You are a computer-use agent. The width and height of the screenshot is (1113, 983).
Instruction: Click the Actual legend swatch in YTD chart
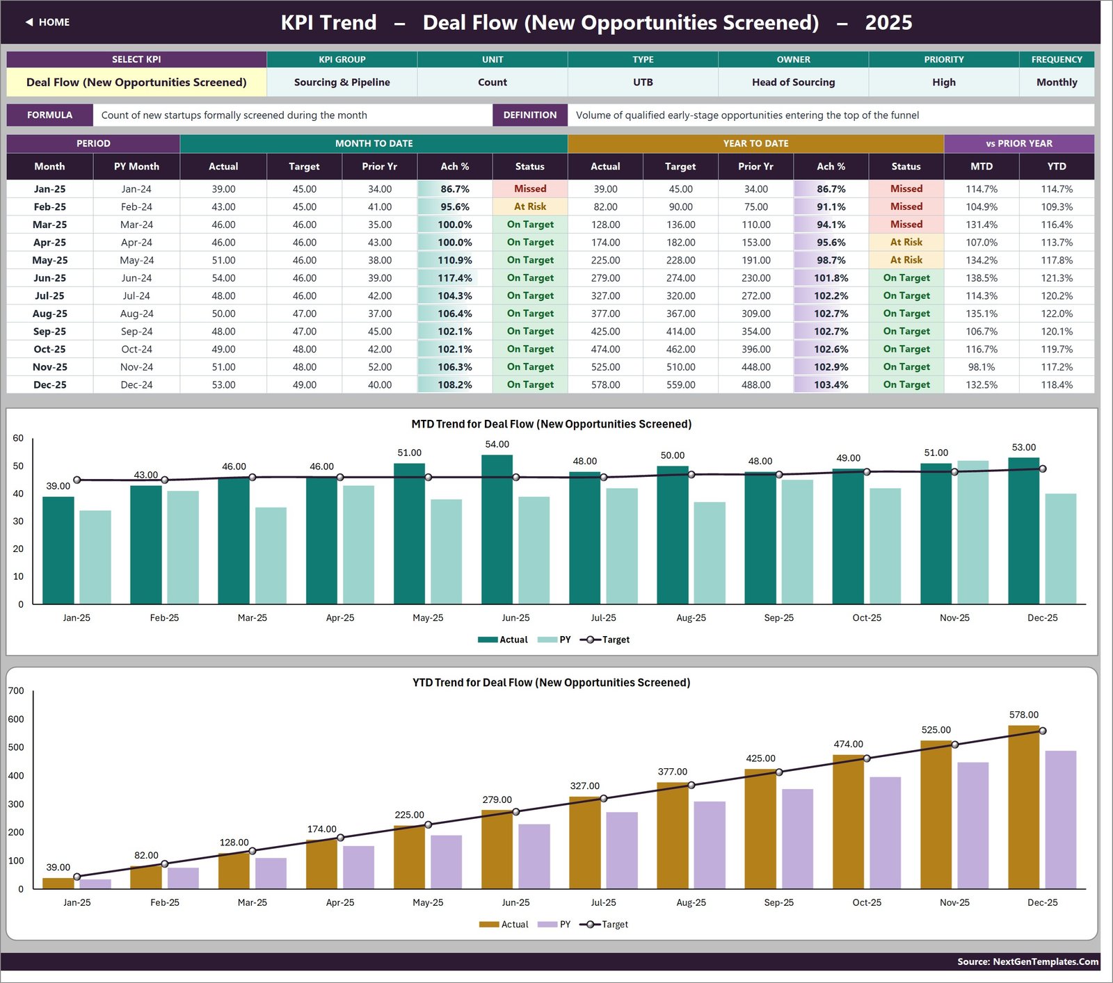[489, 925]
